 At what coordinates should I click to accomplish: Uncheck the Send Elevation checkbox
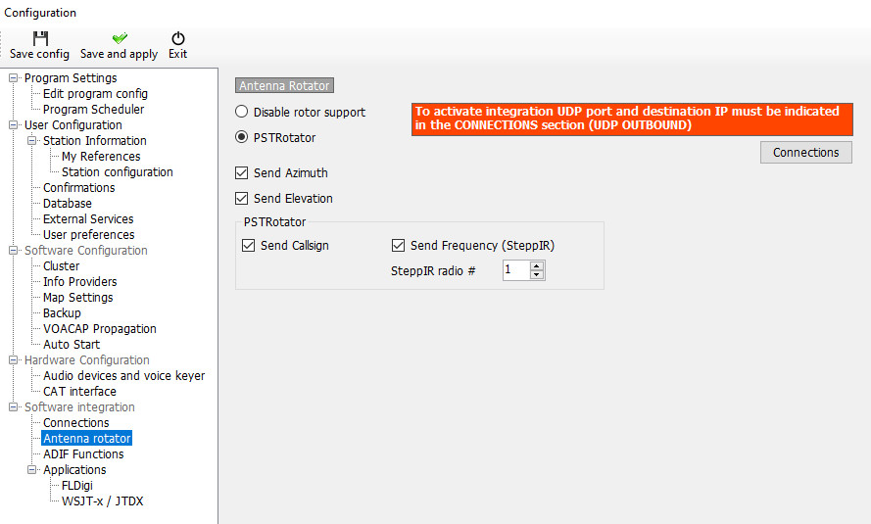pyautogui.click(x=242, y=199)
